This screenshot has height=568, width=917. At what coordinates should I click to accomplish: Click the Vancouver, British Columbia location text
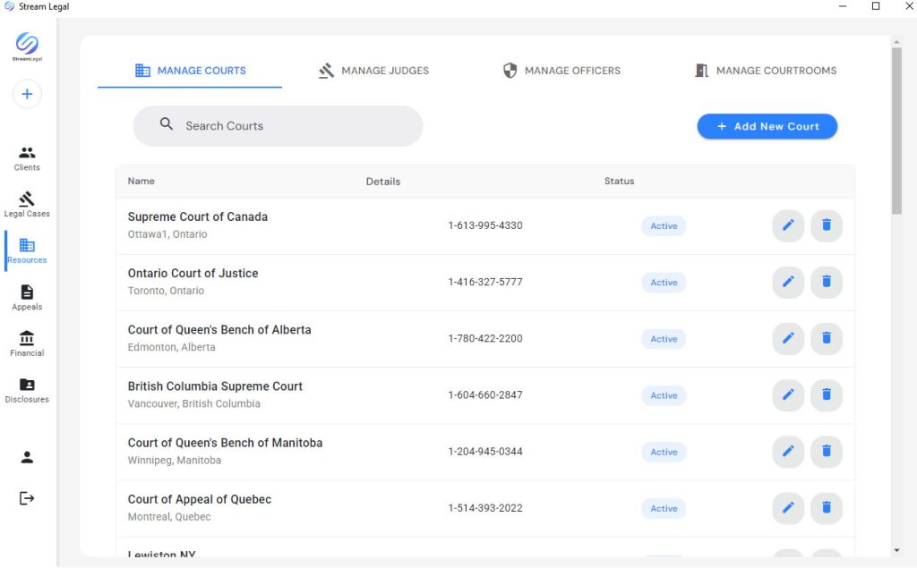[x=194, y=403]
